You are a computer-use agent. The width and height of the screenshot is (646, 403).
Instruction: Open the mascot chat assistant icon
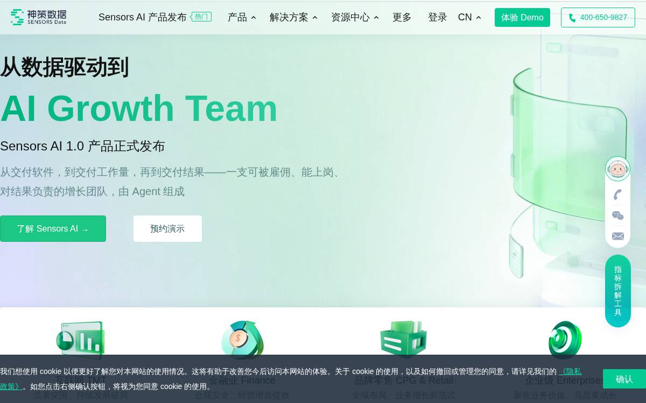pyautogui.click(x=617, y=169)
